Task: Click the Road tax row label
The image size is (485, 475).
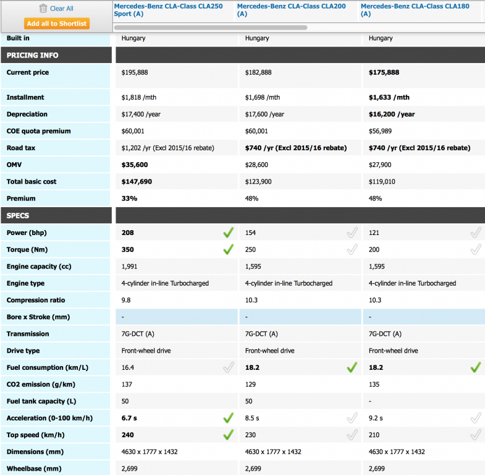Action: [x=21, y=148]
